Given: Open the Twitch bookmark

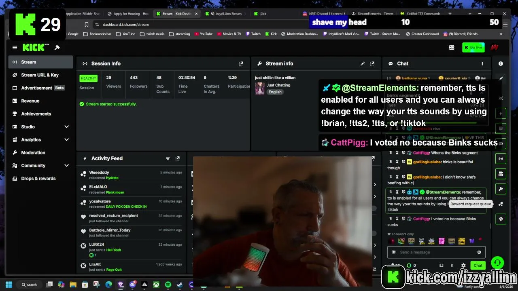Looking at the screenshot, I should tap(253, 34).
